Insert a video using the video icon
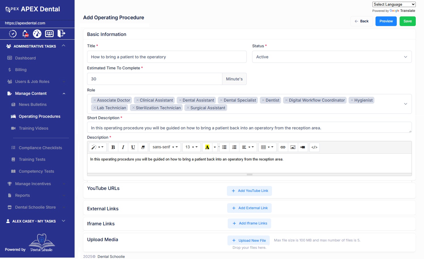Screen dimensions: 424x259 click(303, 147)
